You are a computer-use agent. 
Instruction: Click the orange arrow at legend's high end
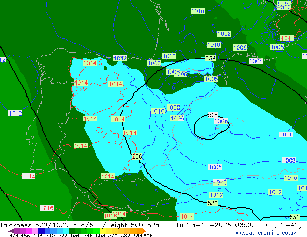pyautogui.click(x=144, y=231)
